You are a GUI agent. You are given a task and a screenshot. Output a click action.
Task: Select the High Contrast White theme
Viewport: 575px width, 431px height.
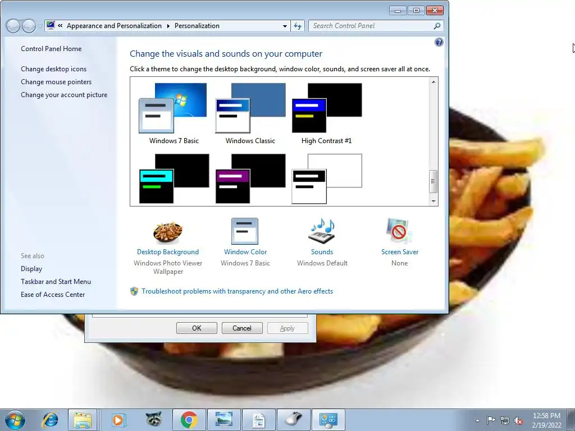[x=326, y=178]
